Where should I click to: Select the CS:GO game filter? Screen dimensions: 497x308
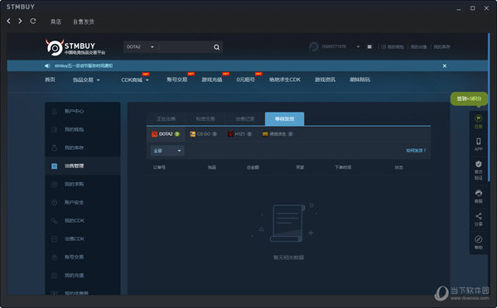pos(203,134)
